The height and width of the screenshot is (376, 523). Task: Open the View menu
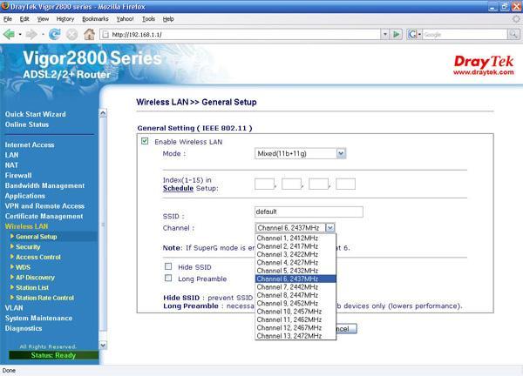tap(43, 19)
